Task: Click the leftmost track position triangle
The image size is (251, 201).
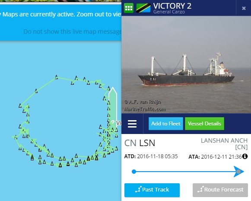Action: click(16, 137)
